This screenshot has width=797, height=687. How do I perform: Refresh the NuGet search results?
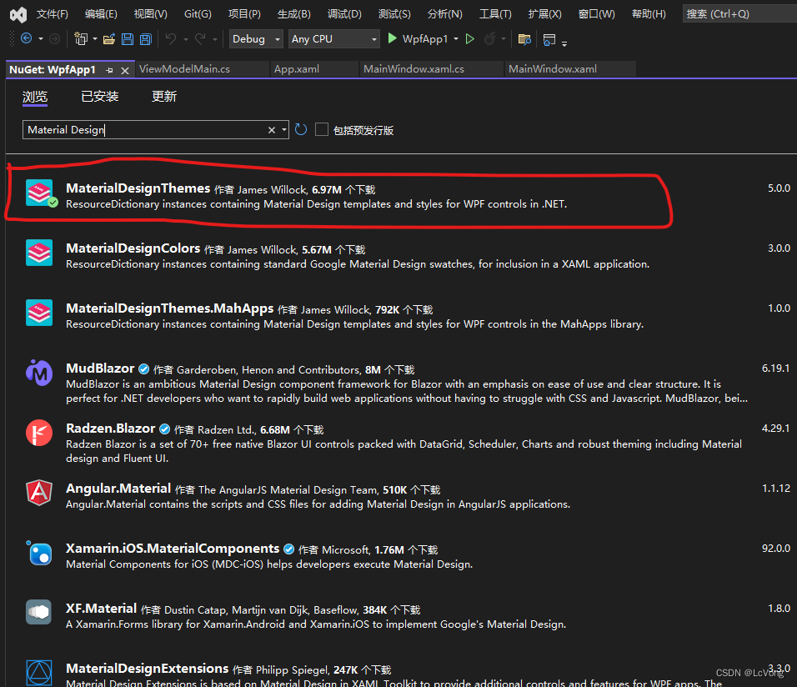click(301, 129)
